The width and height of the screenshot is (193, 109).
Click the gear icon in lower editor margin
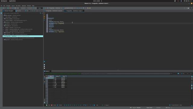click(x=44, y=61)
